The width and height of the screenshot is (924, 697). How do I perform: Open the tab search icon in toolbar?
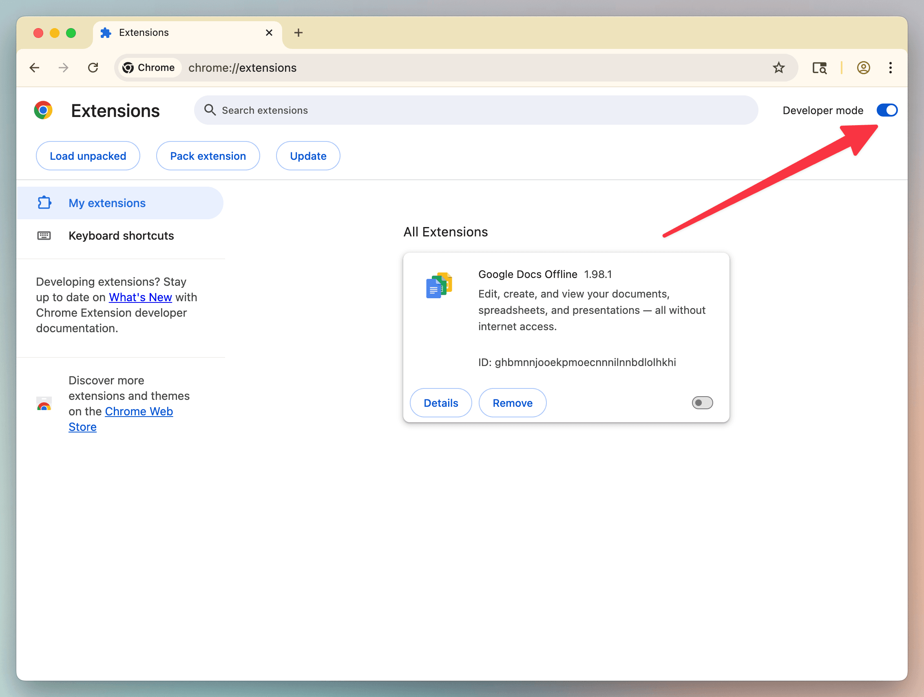coord(819,68)
